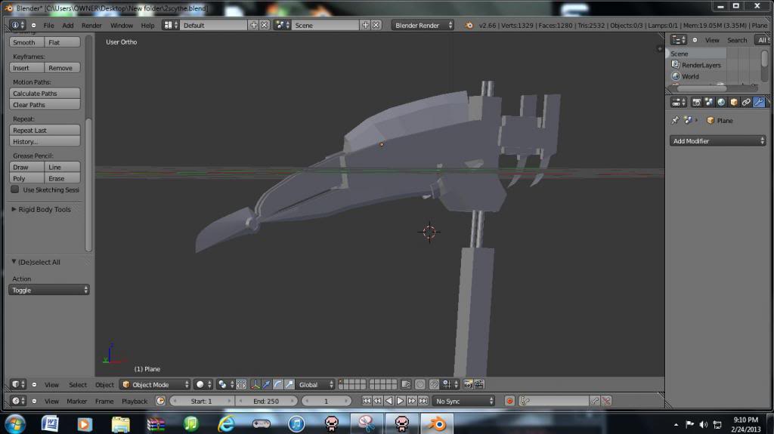Delete the Default screen layout
Viewport: 774px width, 434px height.
click(x=265, y=25)
